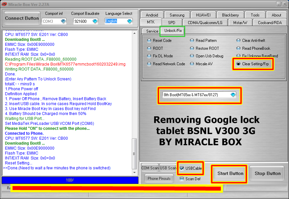Image resolution: width=289 pixels, height=199 pixels.
Task: Select Read Network Code option
Action: [149, 64]
